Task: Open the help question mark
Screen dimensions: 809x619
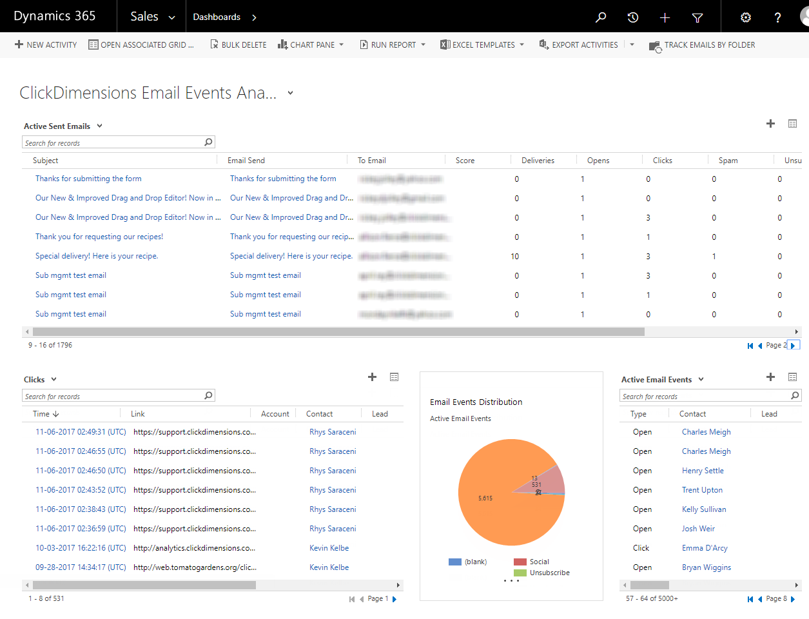Action: point(778,17)
